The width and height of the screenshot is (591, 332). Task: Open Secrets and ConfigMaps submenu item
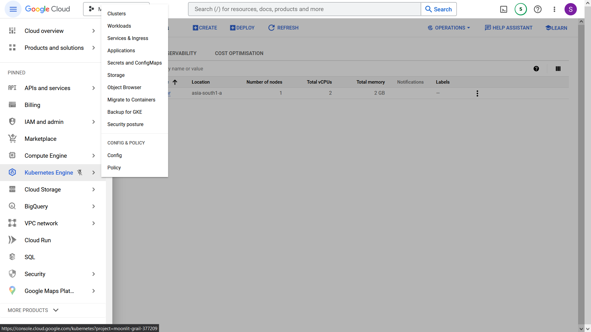point(135,63)
